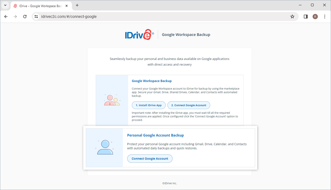The width and height of the screenshot is (331, 190).
Task: Reload the page with refresh icon
Action: (25, 17)
